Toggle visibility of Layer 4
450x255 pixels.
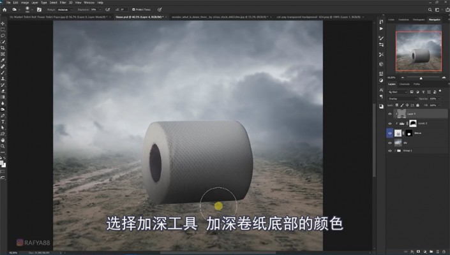coord(390,114)
